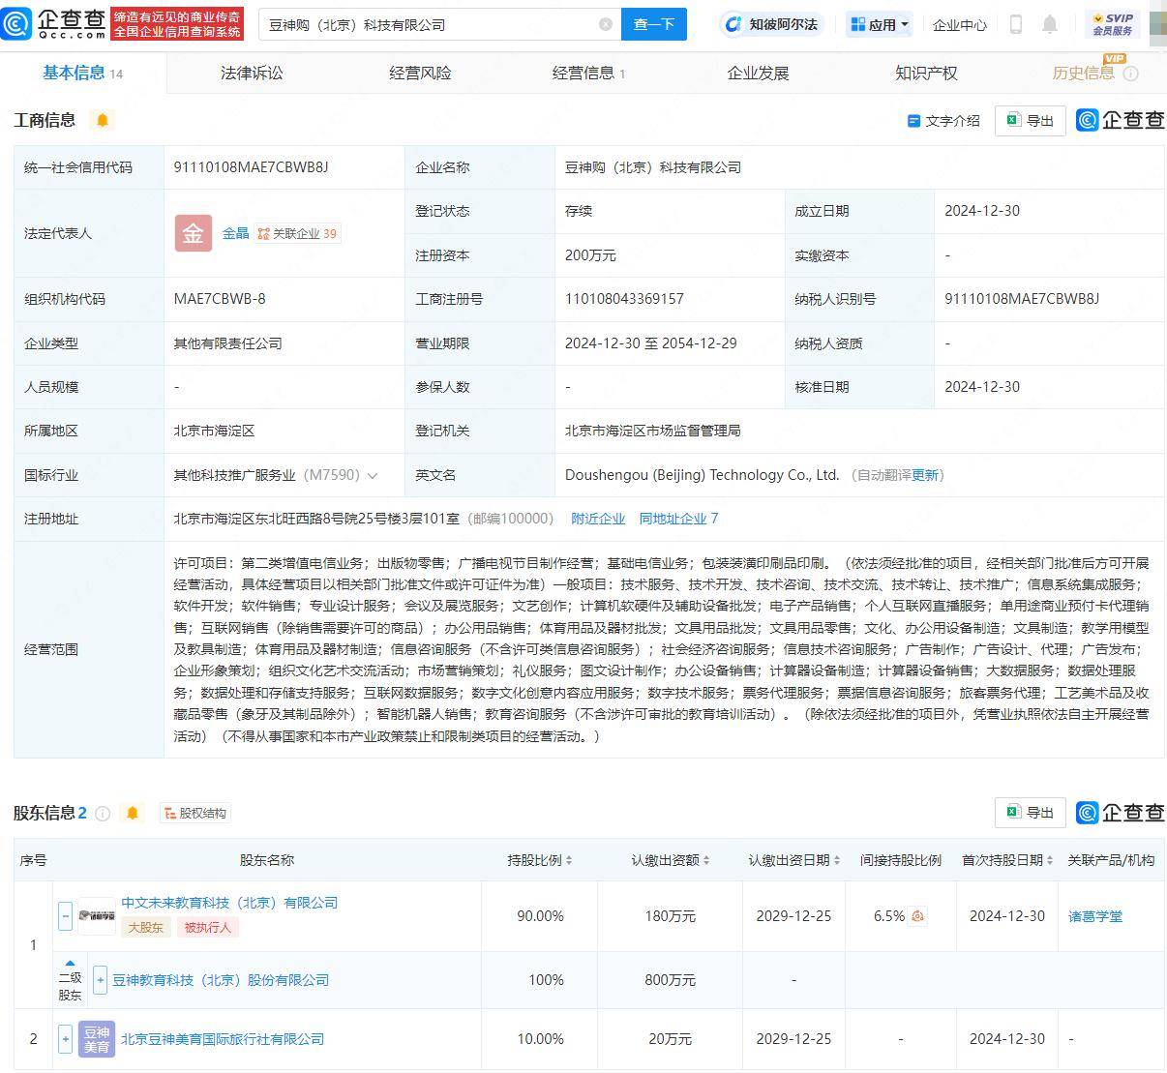The height and width of the screenshot is (1073, 1167).
Task: Click the 金 avatar of the legal representative
Action: (194, 233)
